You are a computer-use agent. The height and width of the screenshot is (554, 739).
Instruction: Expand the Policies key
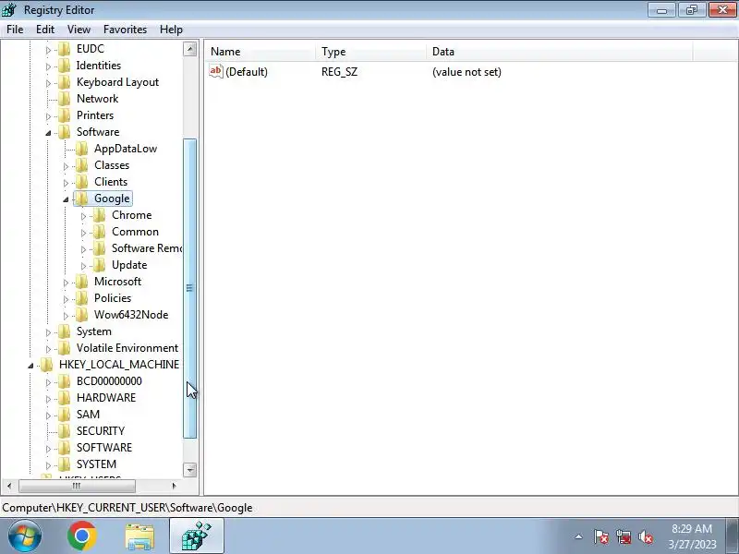point(66,299)
